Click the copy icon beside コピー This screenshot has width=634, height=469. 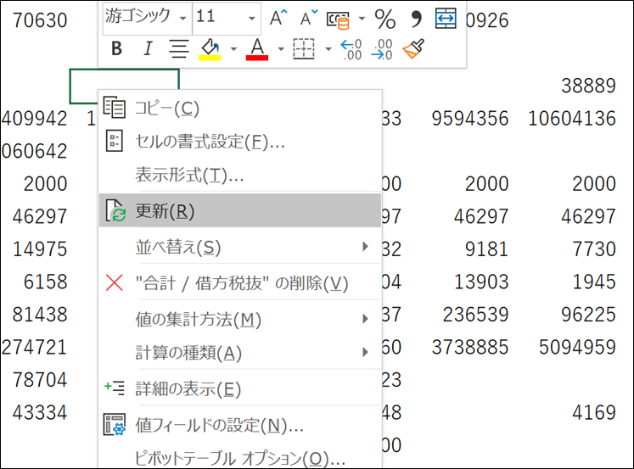[115, 107]
